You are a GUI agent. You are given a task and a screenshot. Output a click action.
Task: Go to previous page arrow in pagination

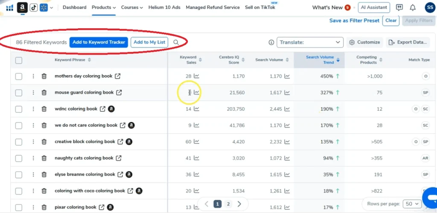(x=207, y=204)
